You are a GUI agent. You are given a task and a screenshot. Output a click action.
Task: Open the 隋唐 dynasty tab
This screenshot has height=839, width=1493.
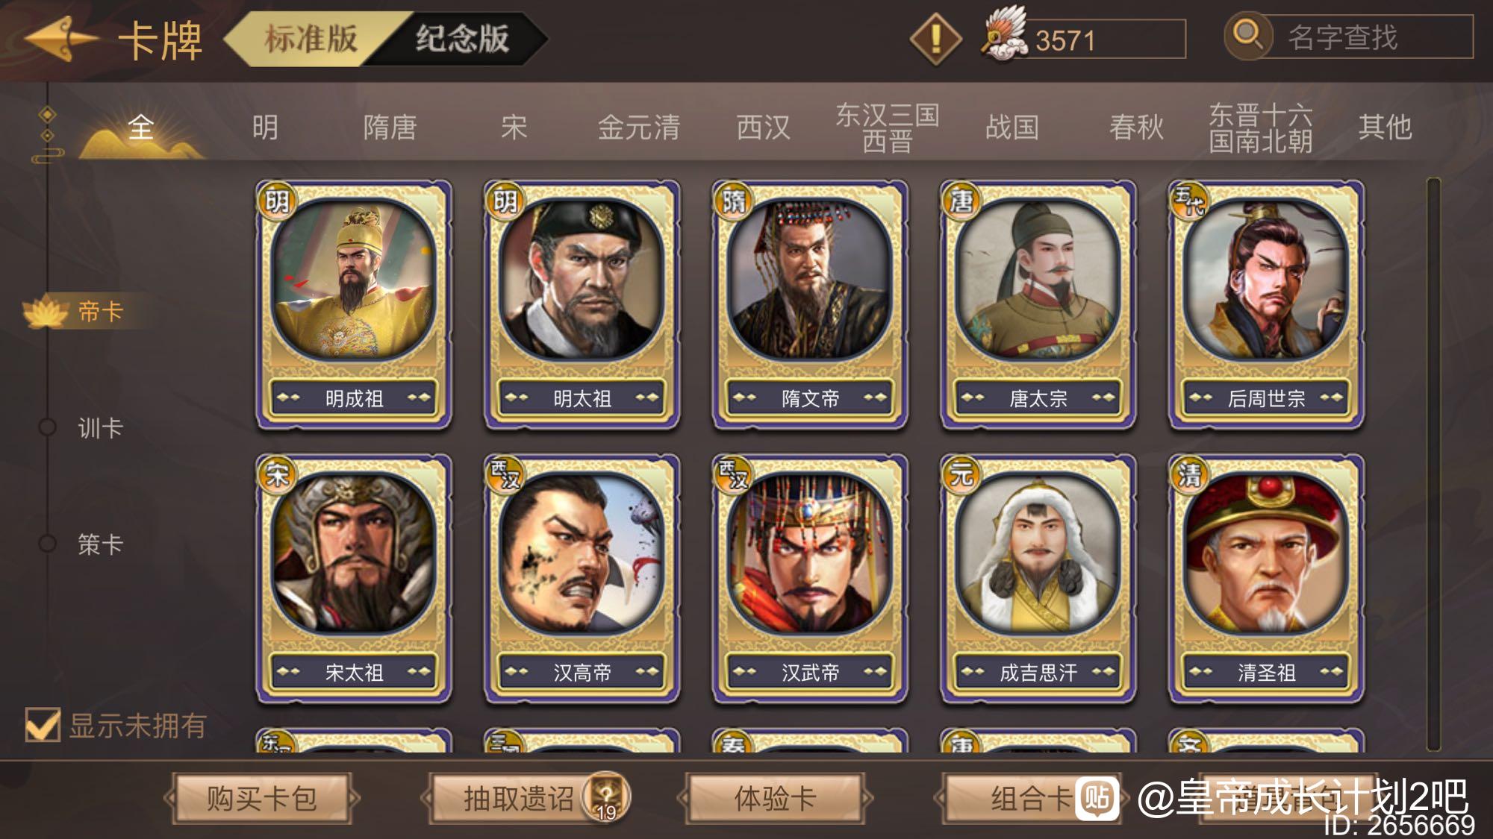pyautogui.click(x=390, y=128)
